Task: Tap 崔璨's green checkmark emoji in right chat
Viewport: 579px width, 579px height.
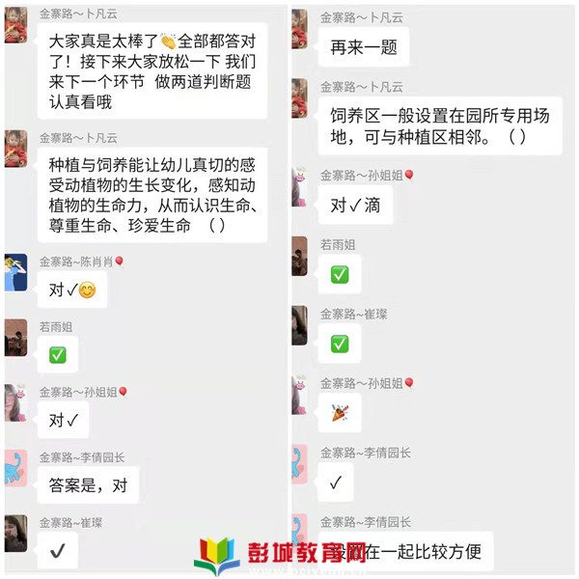Action: tap(340, 344)
